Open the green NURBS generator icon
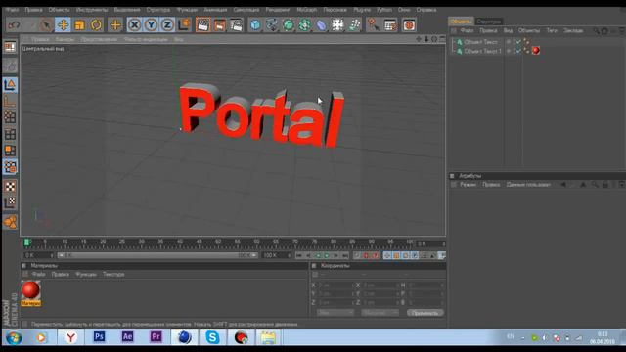The width and height of the screenshot is (626, 352). [x=289, y=25]
